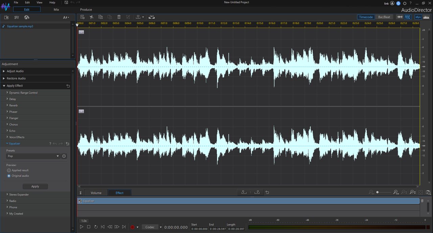Open the Help menu
Viewport: 433px width, 233px height.
pyautogui.click(x=52, y=2)
